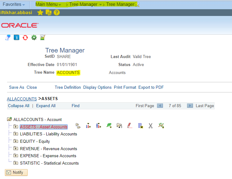Select ALLACCOUNTS - Account root node

pyautogui.click(x=38, y=119)
